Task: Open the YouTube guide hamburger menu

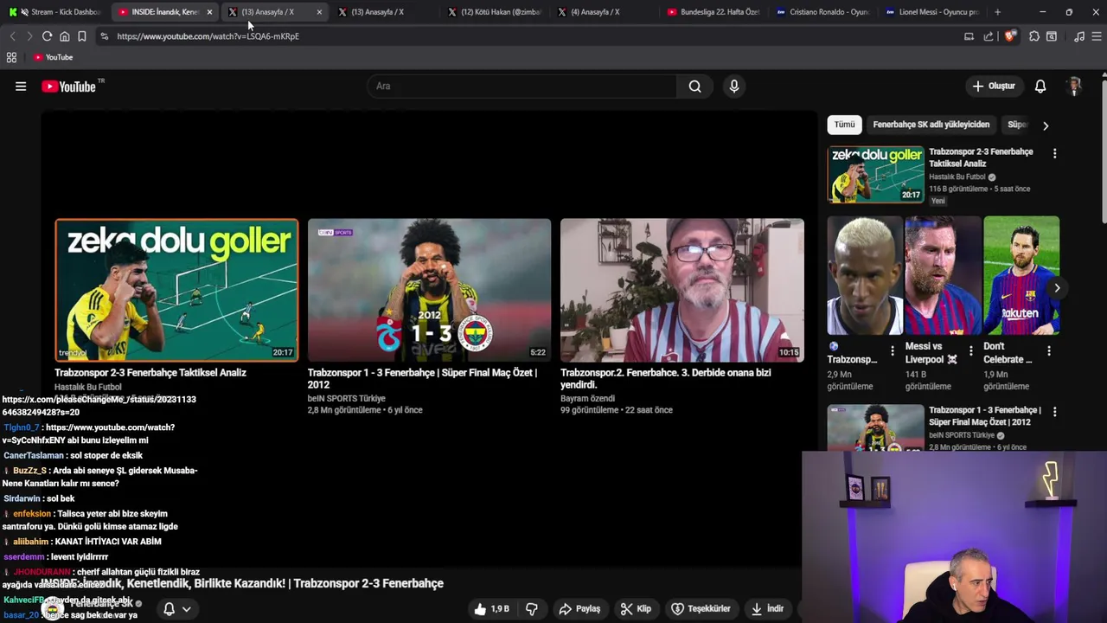Action: [21, 86]
